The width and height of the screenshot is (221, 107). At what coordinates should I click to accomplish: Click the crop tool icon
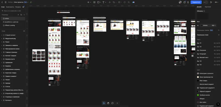[129, 2]
